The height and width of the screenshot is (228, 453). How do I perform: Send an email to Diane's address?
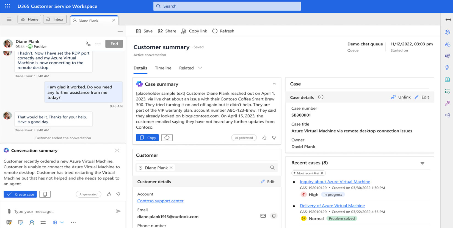click(x=263, y=216)
